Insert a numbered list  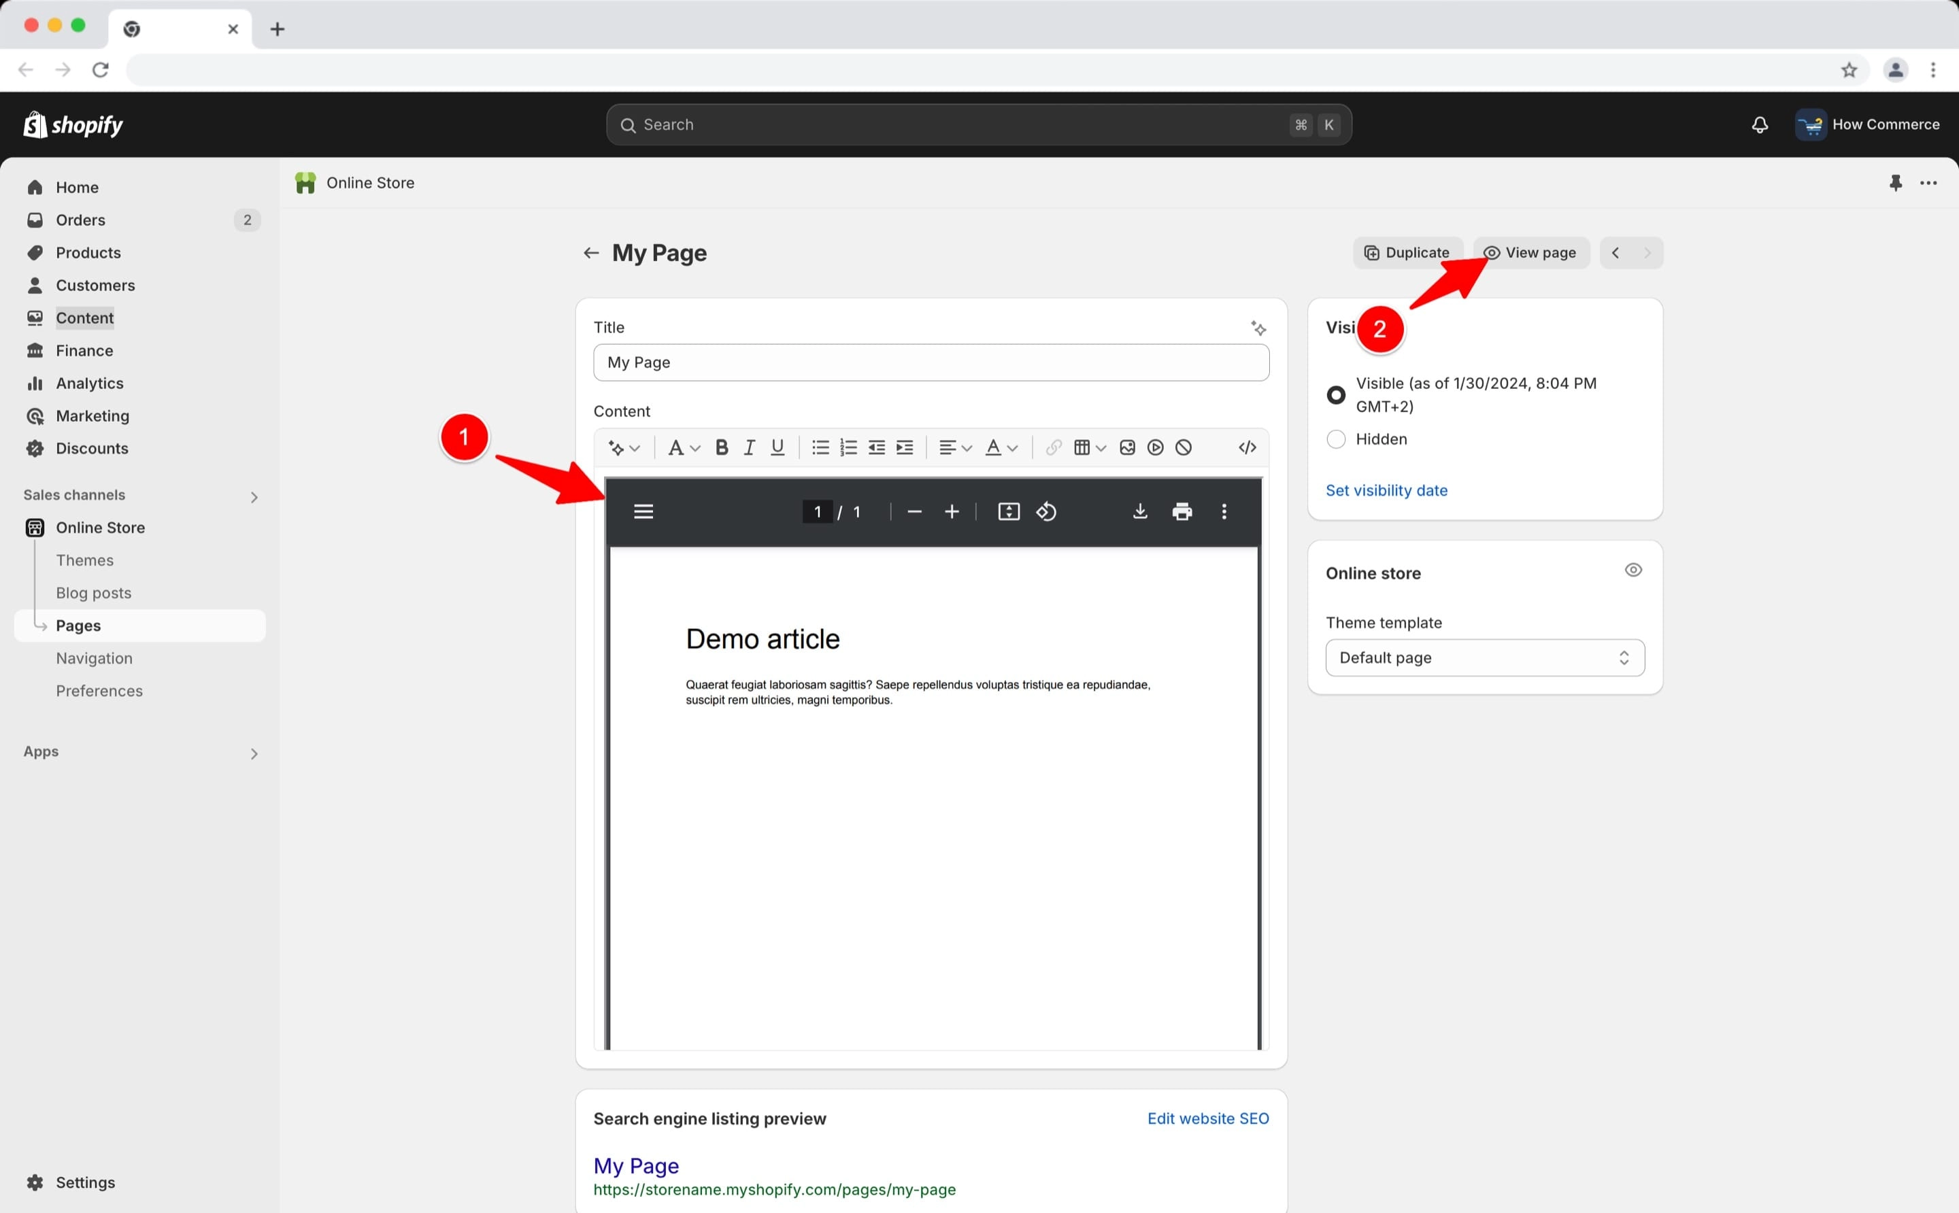pos(848,447)
